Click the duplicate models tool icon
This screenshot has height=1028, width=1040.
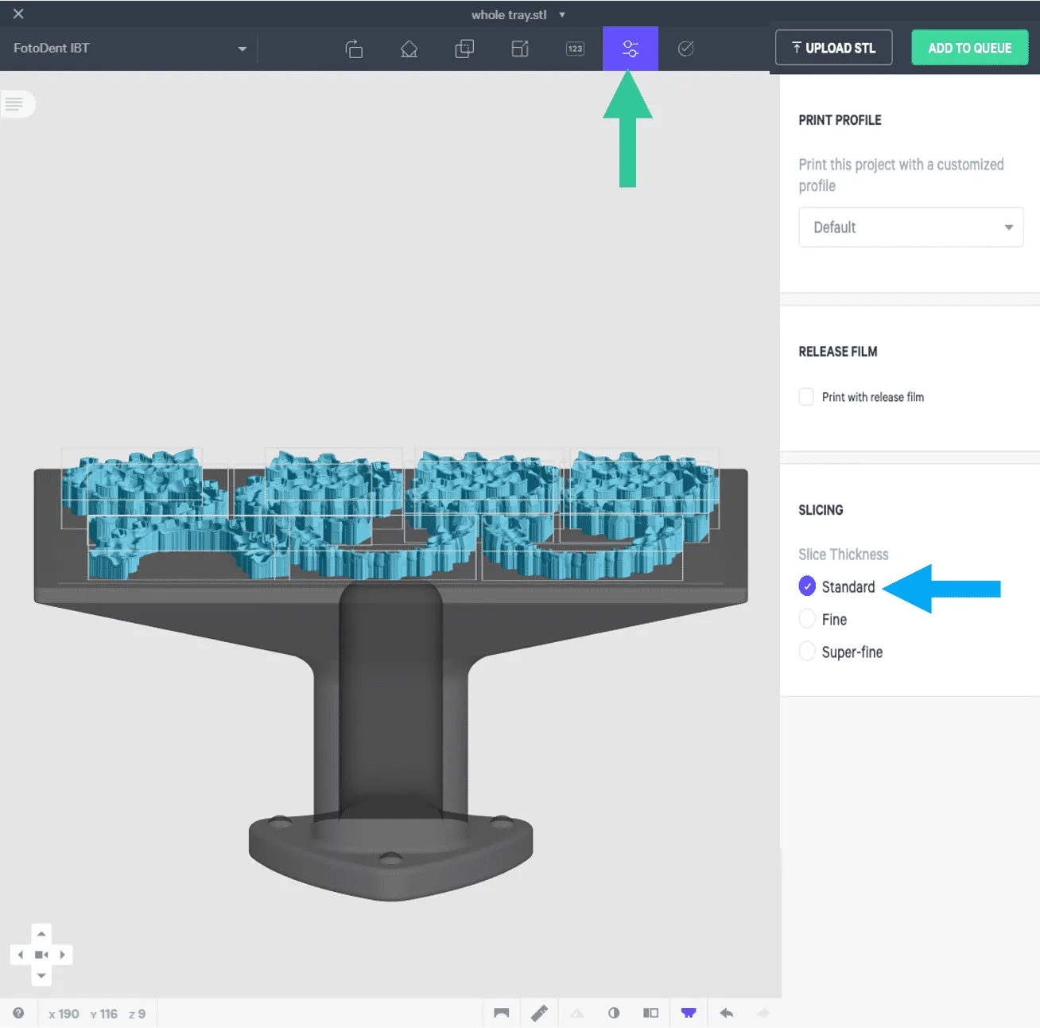point(464,49)
